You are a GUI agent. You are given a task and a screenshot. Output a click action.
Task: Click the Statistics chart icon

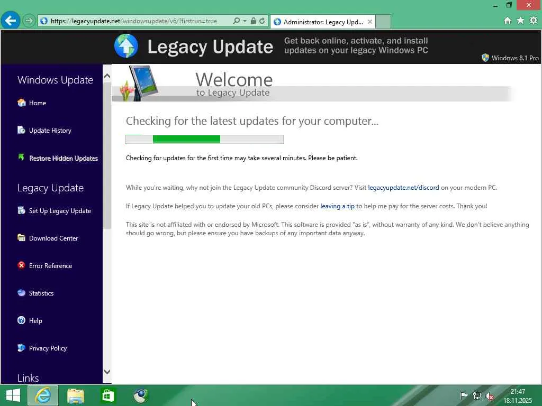[x=21, y=293]
